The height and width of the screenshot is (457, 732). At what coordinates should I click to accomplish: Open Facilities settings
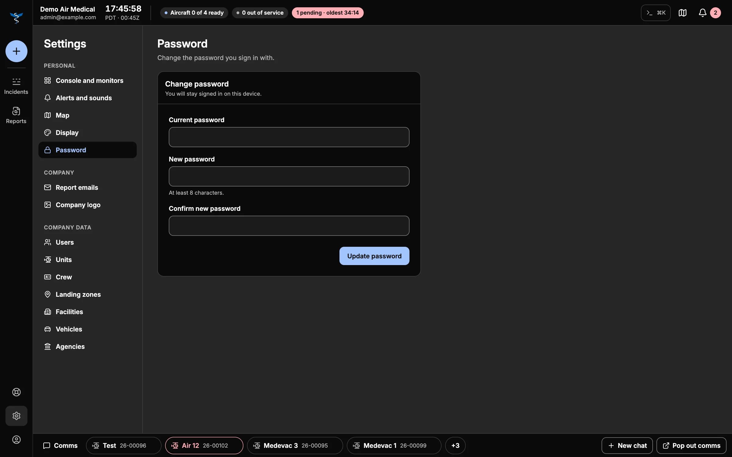[x=88, y=312]
